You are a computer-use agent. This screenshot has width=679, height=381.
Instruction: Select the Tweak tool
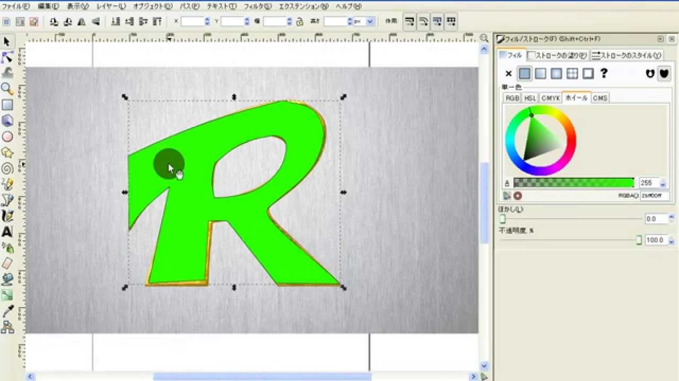[7, 73]
